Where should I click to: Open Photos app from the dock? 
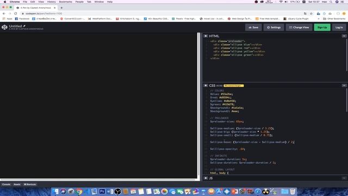164,191
